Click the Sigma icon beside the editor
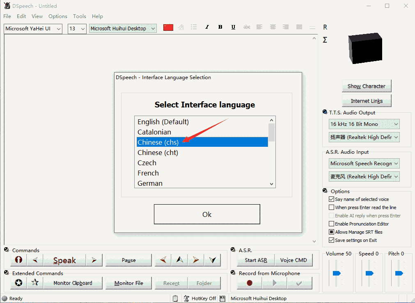The width and height of the screenshot is (415, 303). pyautogui.click(x=325, y=40)
